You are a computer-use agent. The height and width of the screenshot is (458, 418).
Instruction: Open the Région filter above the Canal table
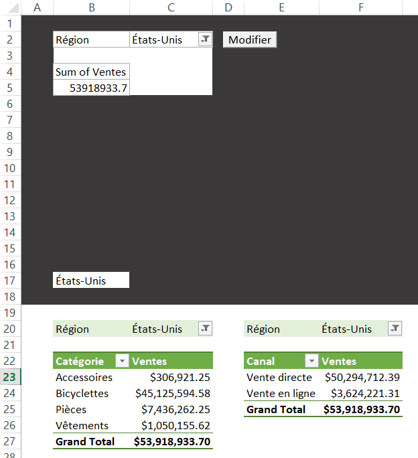[395, 329]
